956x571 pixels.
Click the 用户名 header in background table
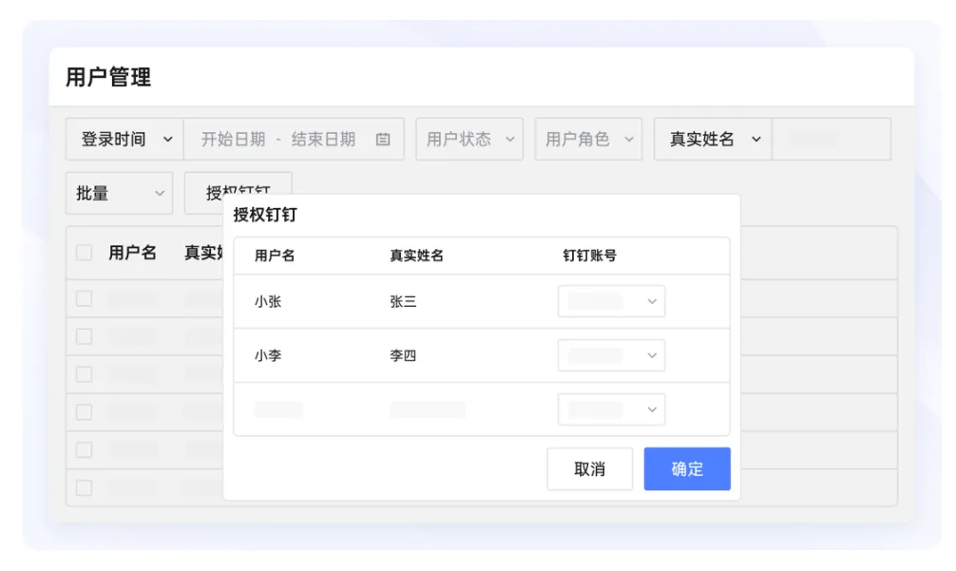(132, 253)
